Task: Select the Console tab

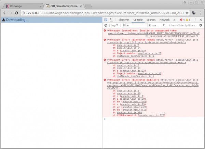Action: pyautogui.click(x=138, y=20)
